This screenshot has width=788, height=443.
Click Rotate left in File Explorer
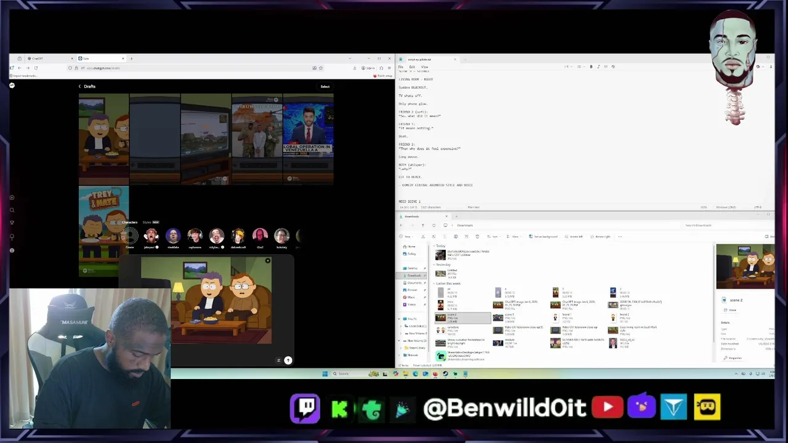(x=573, y=236)
